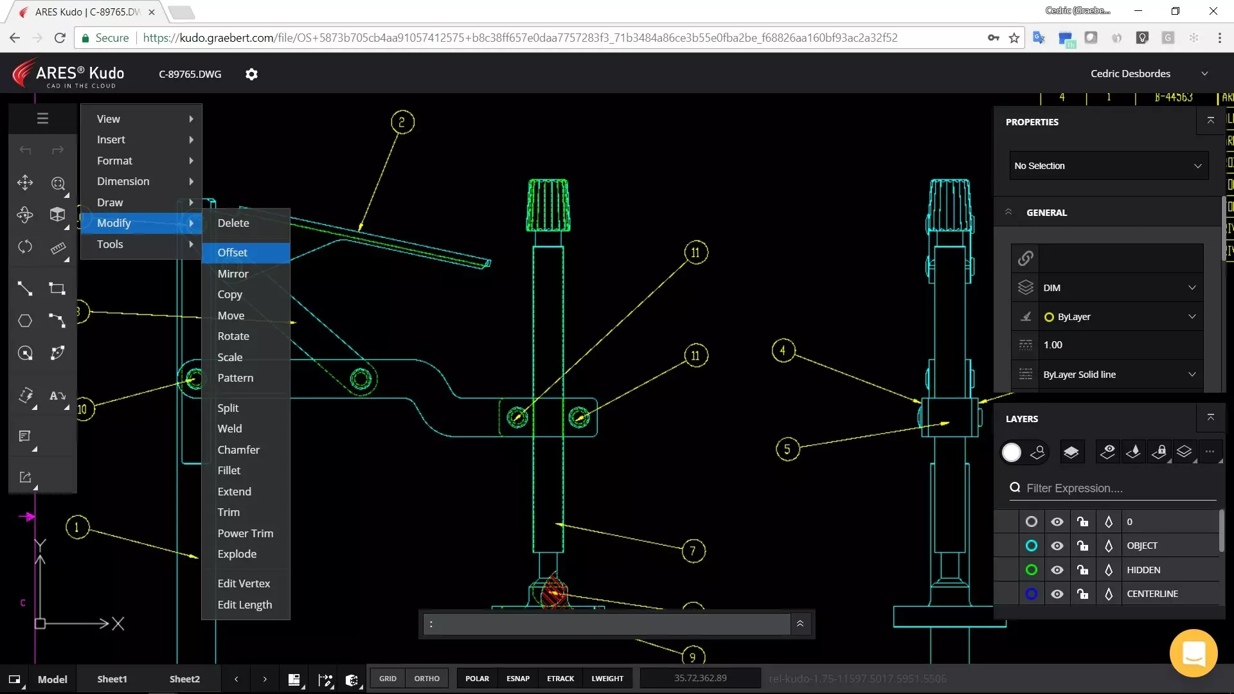Collapse the Layers panel
Viewport: 1234px width, 694px height.
pos(1211,418)
